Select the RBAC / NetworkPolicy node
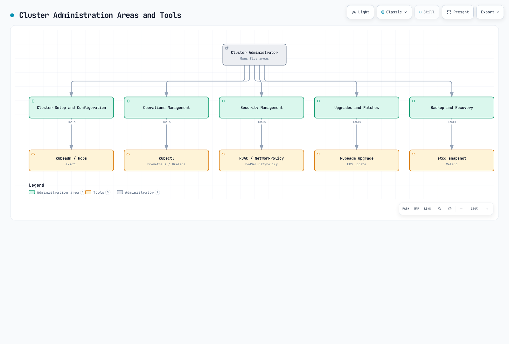This screenshot has height=344, width=509. 261,161
